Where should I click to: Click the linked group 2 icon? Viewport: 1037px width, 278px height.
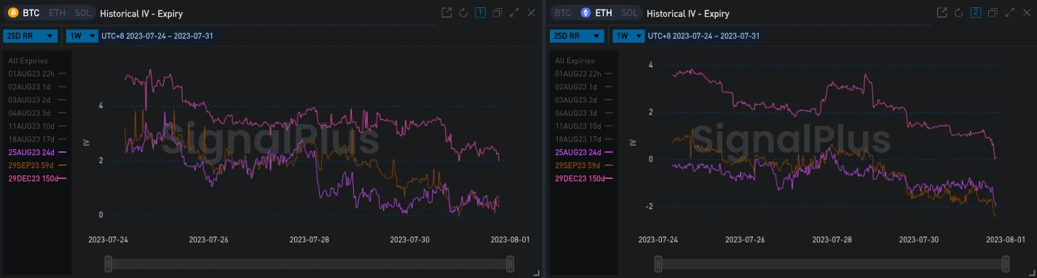point(976,13)
